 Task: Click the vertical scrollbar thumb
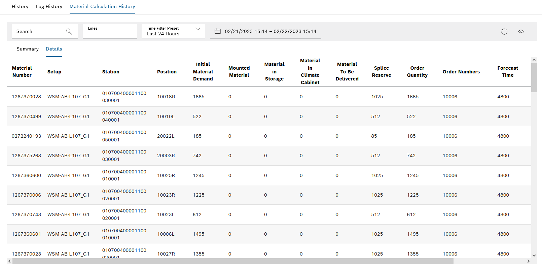534,77
